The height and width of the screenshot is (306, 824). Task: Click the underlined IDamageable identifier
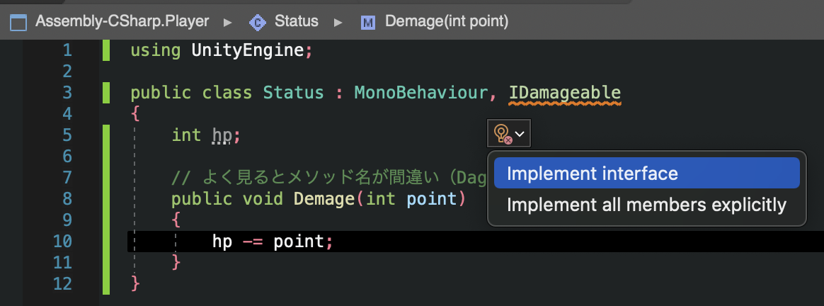[x=565, y=93]
